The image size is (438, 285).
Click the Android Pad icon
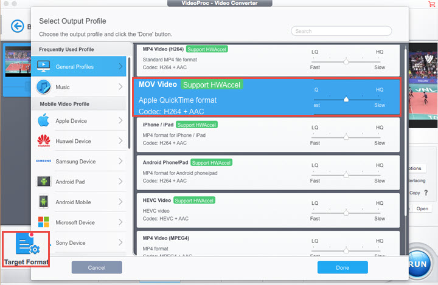(x=44, y=182)
